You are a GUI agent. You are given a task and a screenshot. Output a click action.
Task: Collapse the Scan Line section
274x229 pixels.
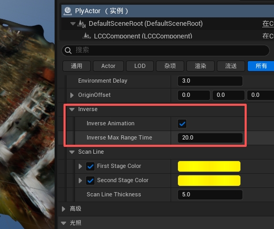[72, 152]
